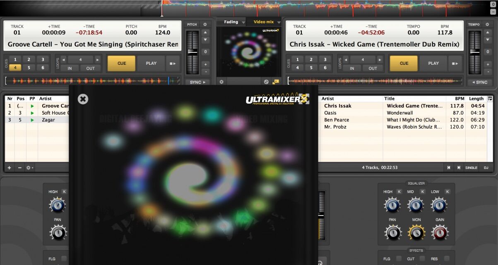Viewport: 498px width, 265px height.
Task: Close the video preview overlay
Action: coord(83,99)
